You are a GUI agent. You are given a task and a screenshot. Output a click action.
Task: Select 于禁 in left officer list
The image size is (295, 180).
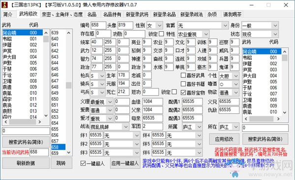click(23, 69)
